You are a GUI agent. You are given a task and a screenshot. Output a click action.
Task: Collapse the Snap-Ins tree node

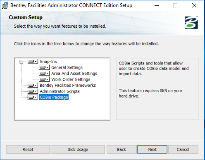point(21,62)
